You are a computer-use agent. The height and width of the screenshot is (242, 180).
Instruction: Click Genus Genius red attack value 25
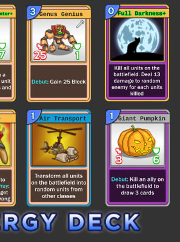pyautogui.click(x=40, y=55)
